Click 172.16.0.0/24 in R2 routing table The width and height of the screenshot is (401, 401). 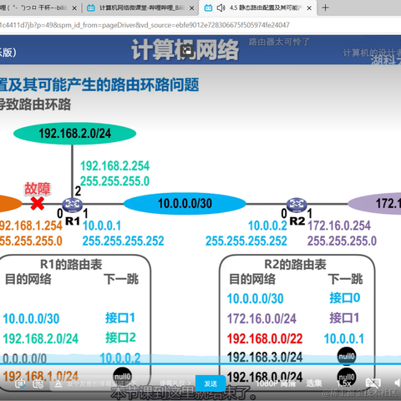(x=261, y=318)
